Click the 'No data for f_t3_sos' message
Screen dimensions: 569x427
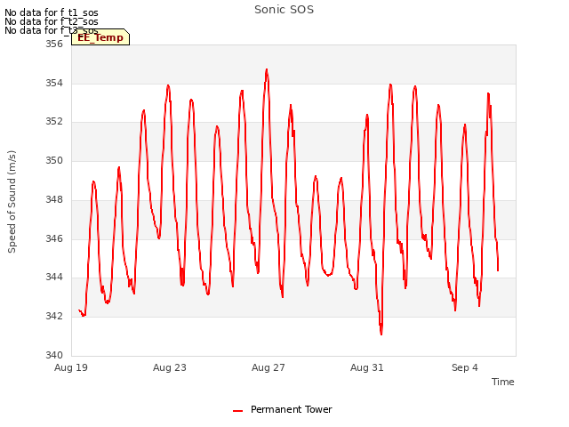click(52, 30)
